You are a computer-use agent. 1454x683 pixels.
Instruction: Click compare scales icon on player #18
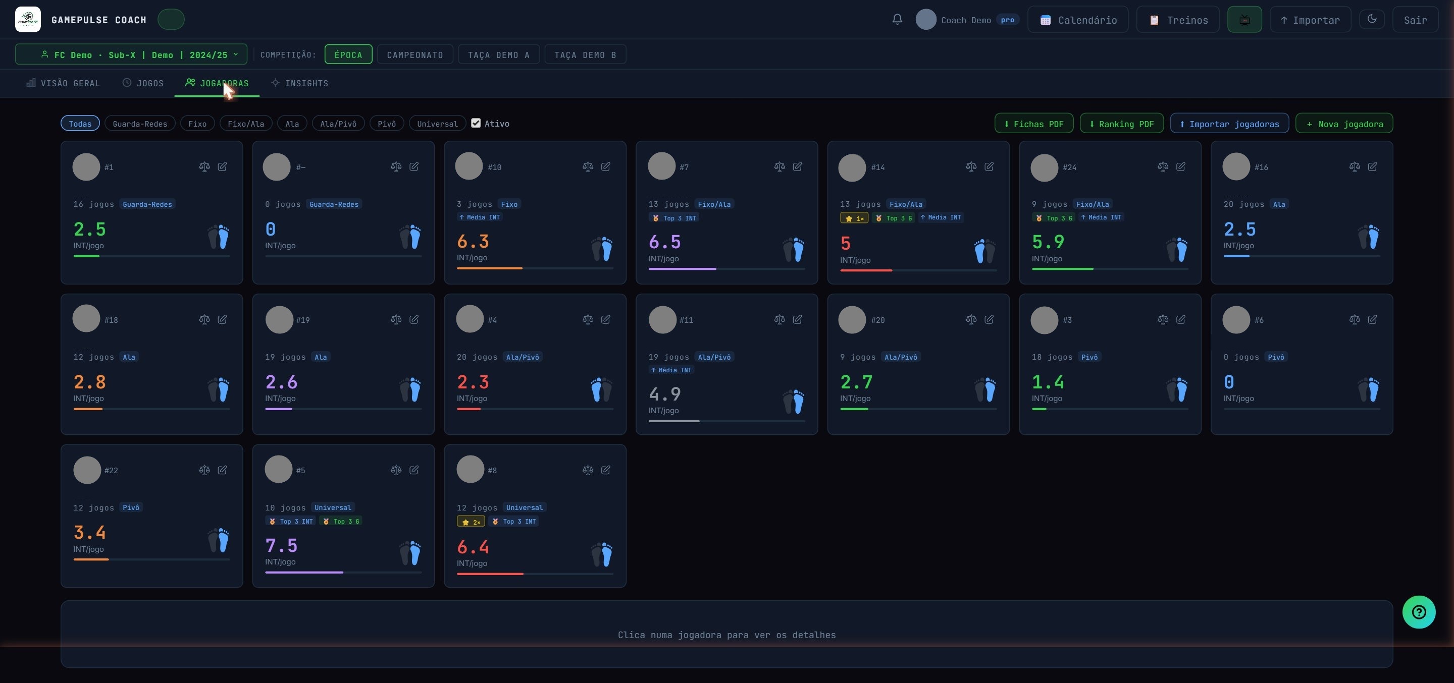(x=204, y=319)
